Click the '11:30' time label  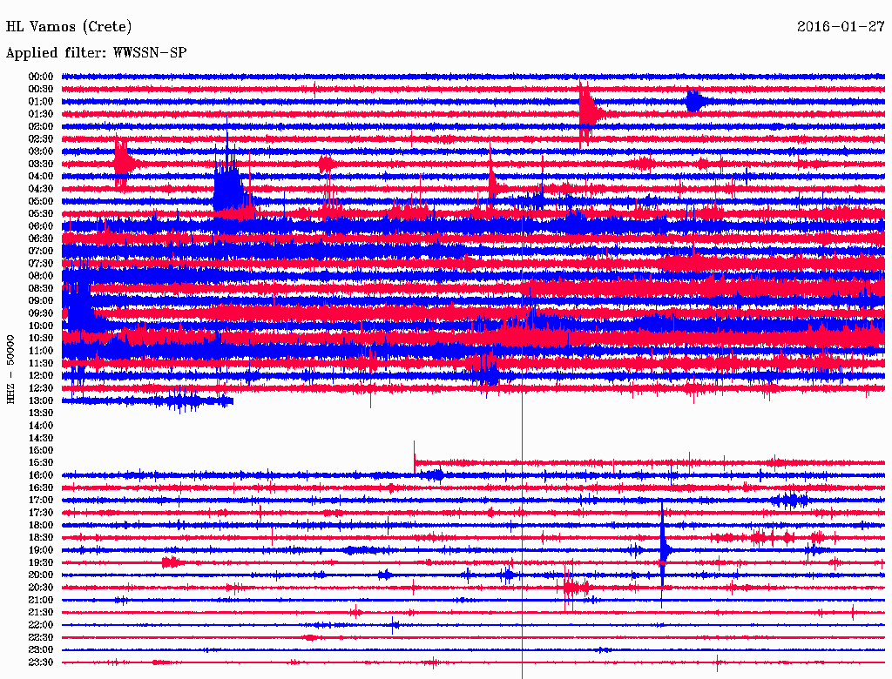point(41,363)
